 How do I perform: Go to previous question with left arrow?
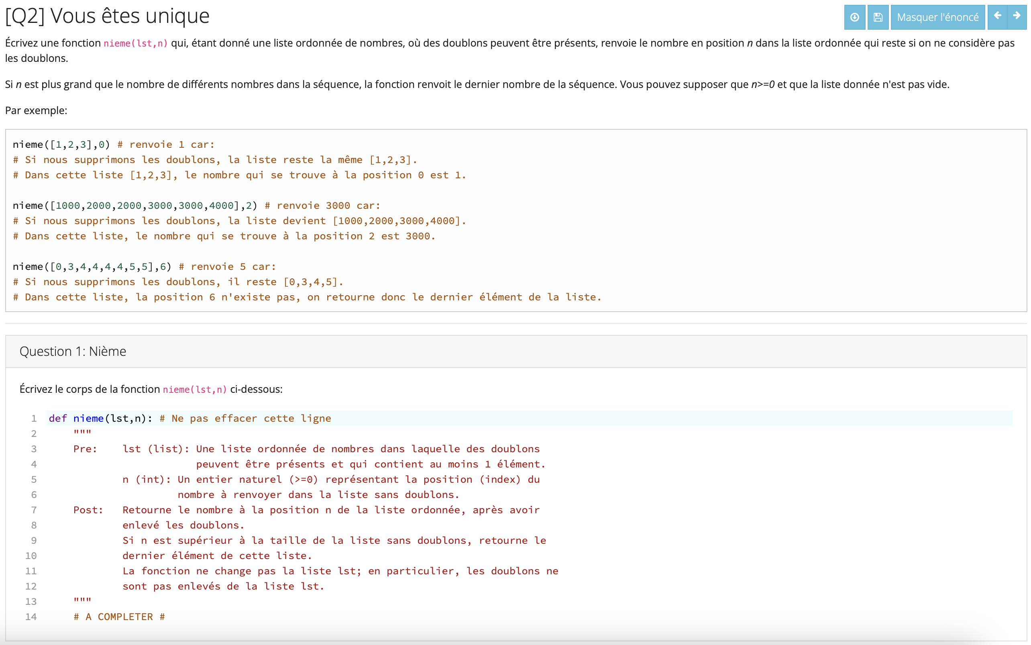[x=997, y=16]
